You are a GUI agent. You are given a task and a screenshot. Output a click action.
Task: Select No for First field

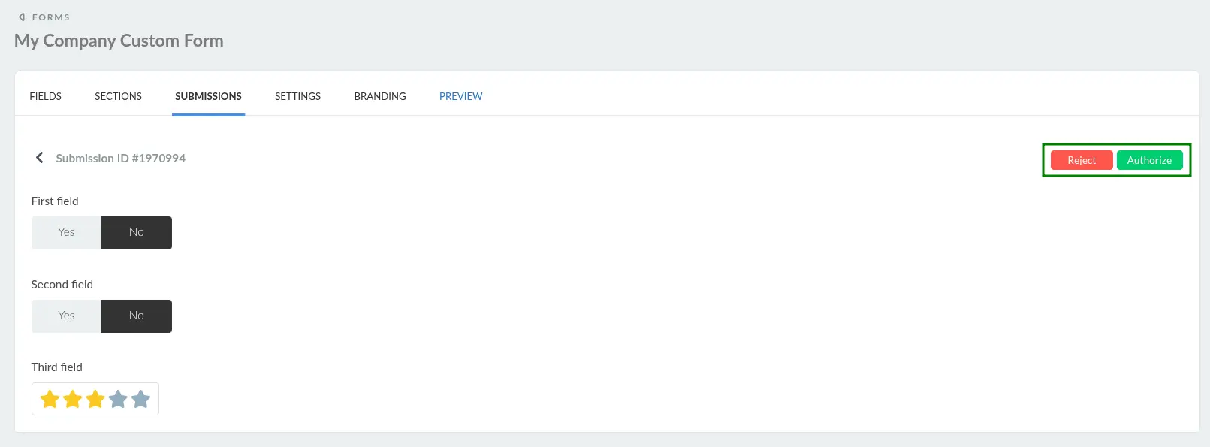point(137,233)
